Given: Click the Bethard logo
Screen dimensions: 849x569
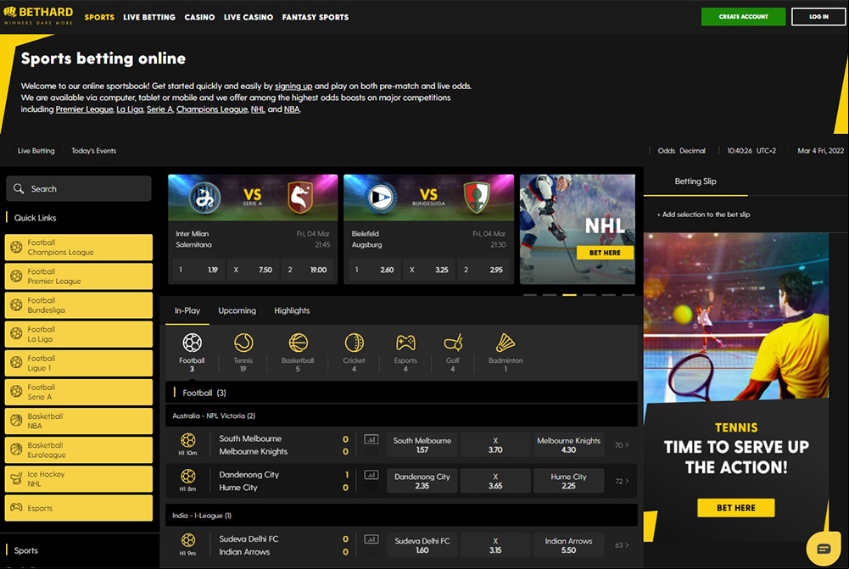Looking at the screenshot, I should 38,15.
